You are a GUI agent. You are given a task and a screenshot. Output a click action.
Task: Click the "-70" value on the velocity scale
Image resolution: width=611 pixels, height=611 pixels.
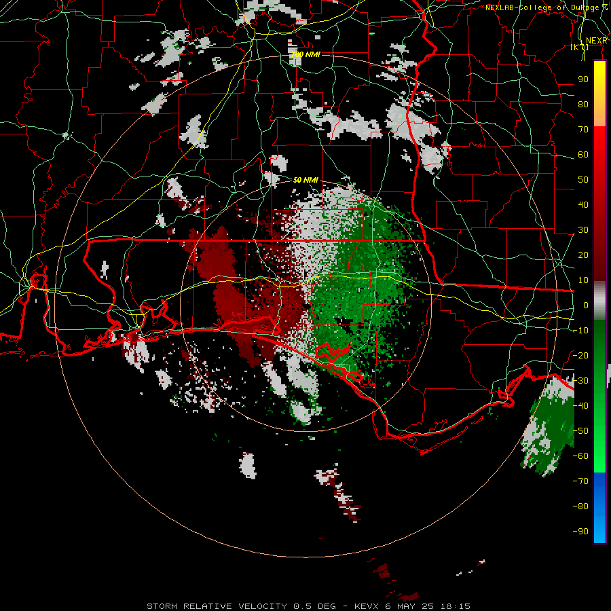580,481
